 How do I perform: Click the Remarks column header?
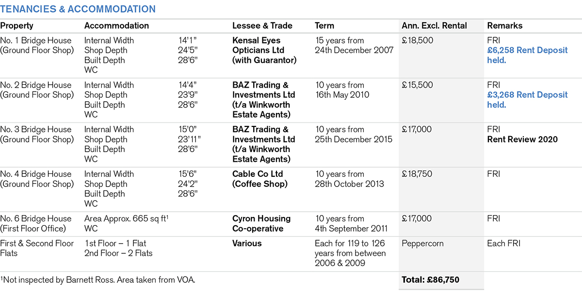tap(505, 26)
